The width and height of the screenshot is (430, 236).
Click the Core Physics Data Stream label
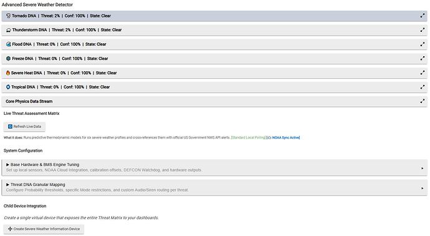(29, 101)
